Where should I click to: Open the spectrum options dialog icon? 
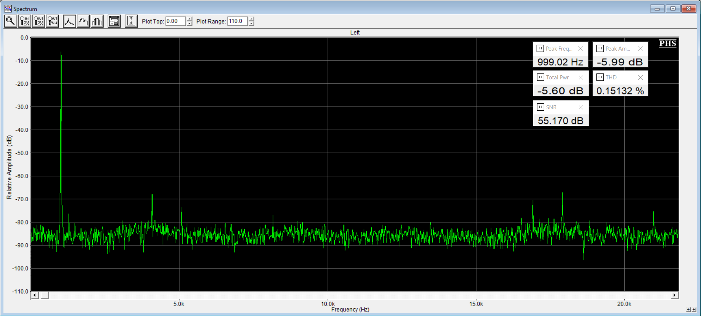pos(114,21)
